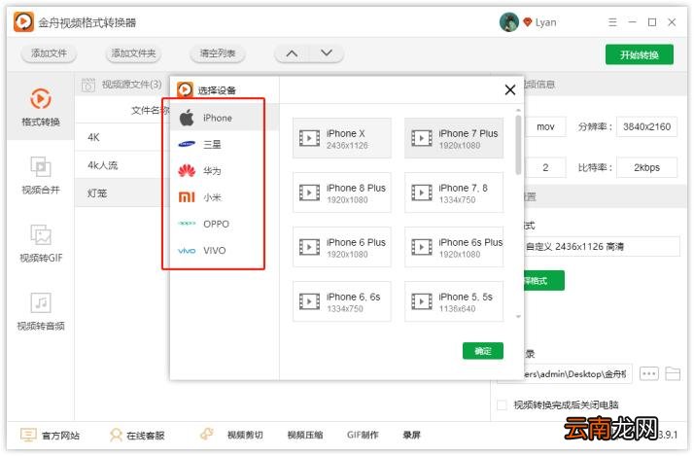
Task: Choose the iPhone 7, 8 preset
Action: 454,193
